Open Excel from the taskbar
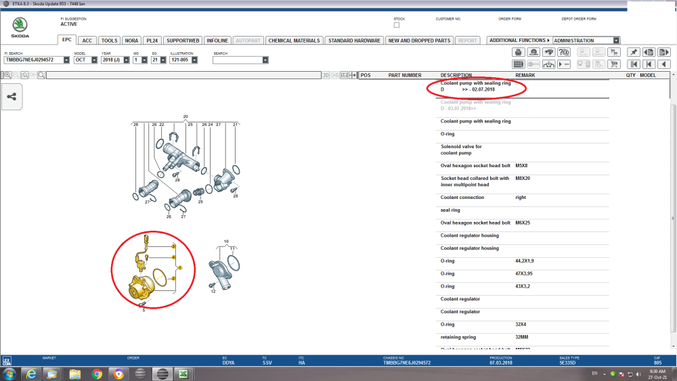This screenshot has width=677, height=381. (183, 374)
